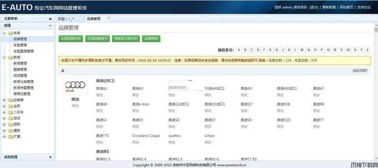Click 修改 under 奥迪Q7
This screenshot has height=168, width=378.
(244, 111)
